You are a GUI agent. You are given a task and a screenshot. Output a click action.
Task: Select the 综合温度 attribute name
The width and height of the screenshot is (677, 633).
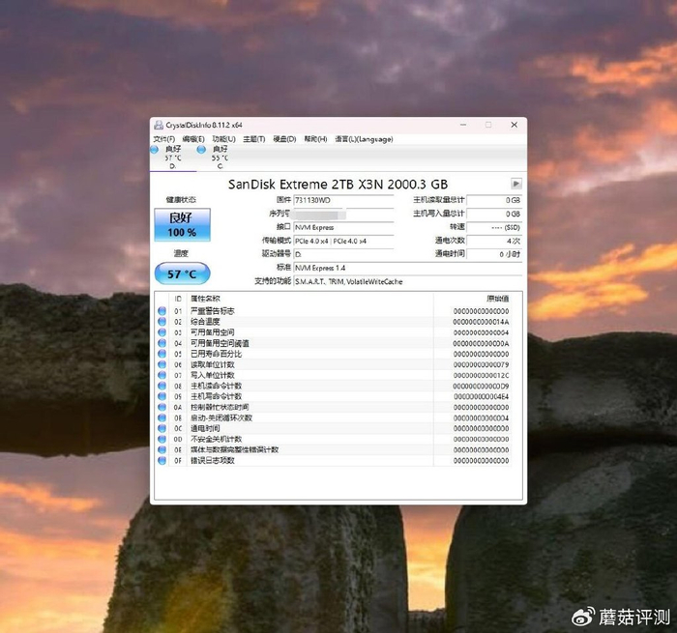click(x=205, y=322)
